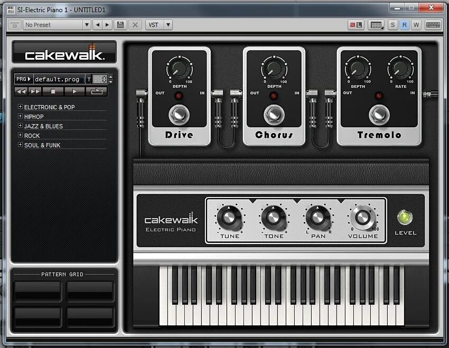
Task: Click the VST button
Action: [155, 25]
